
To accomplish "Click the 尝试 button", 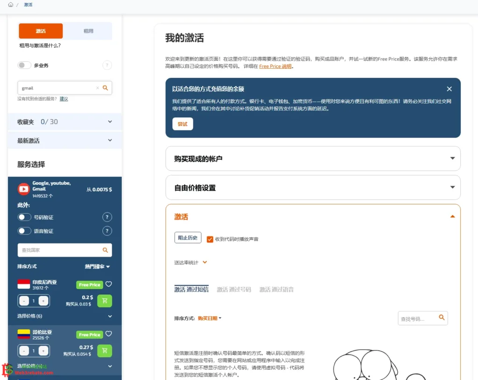I will point(183,124).
